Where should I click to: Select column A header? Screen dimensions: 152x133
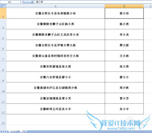[56, 6]
